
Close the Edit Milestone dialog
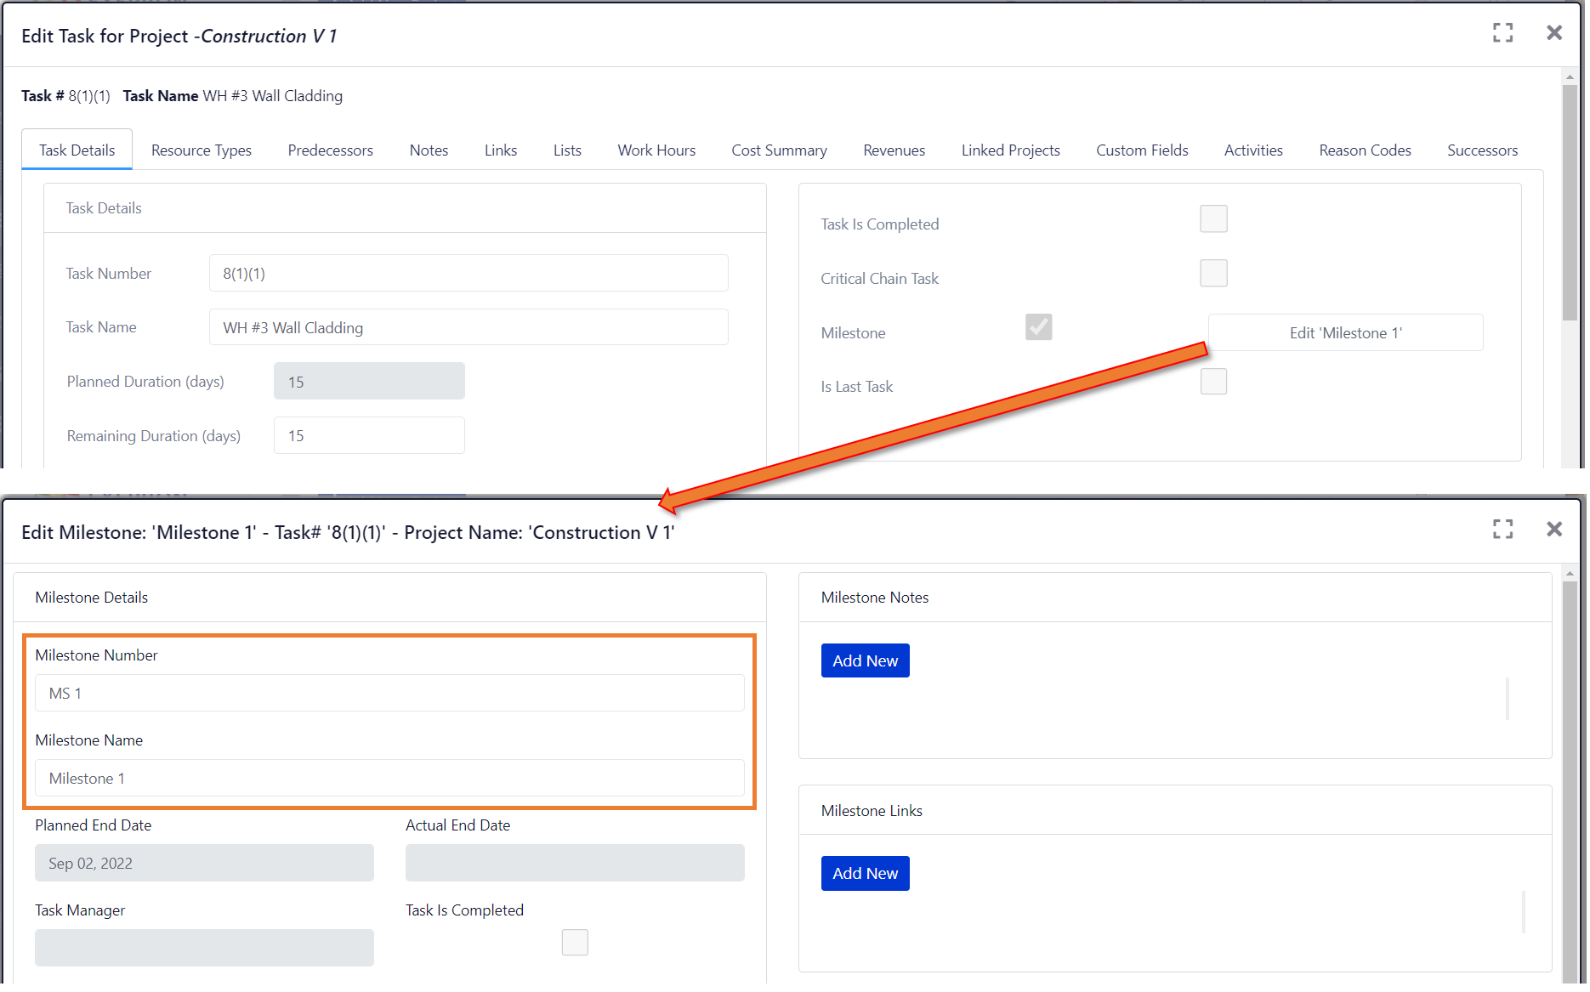pos(1554,529)
